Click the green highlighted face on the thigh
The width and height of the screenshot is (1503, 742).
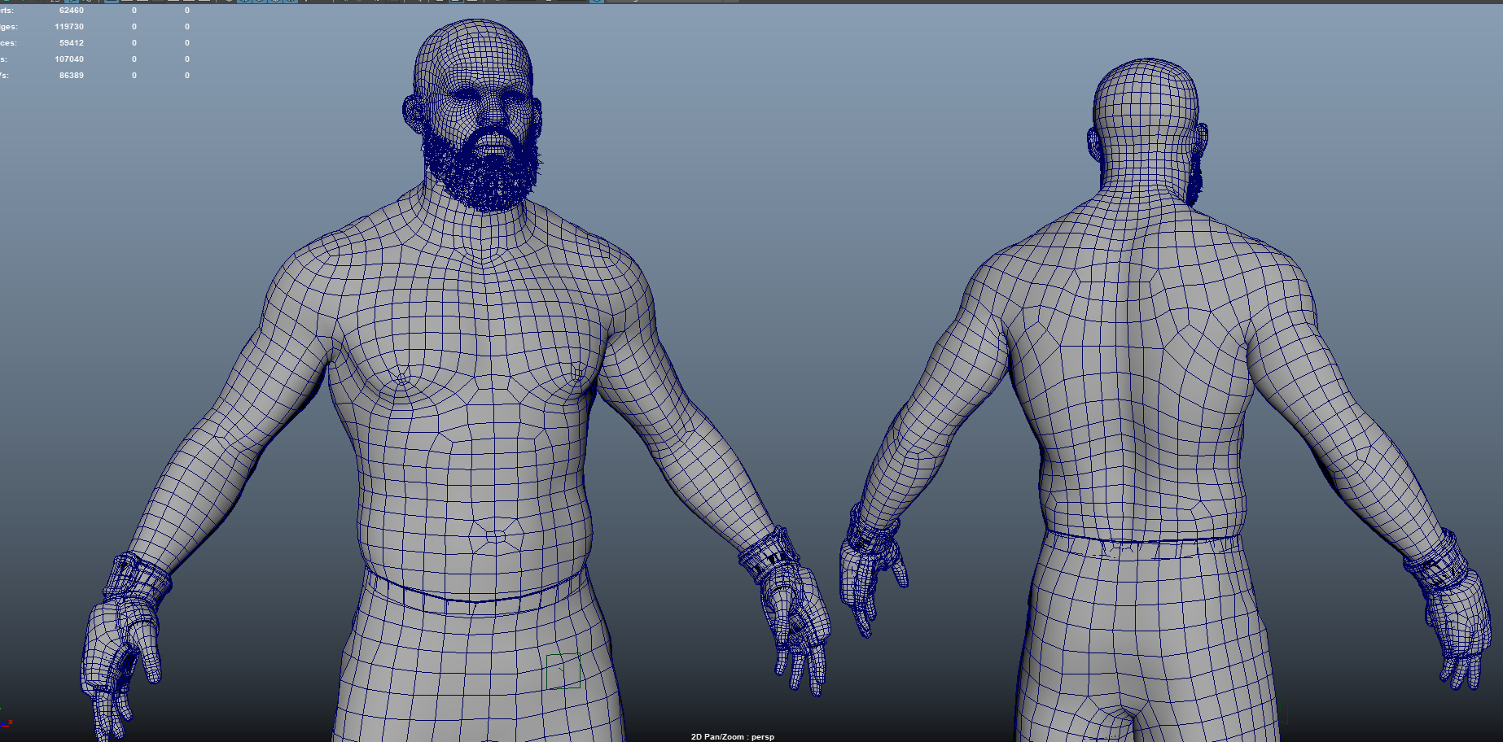563,671
